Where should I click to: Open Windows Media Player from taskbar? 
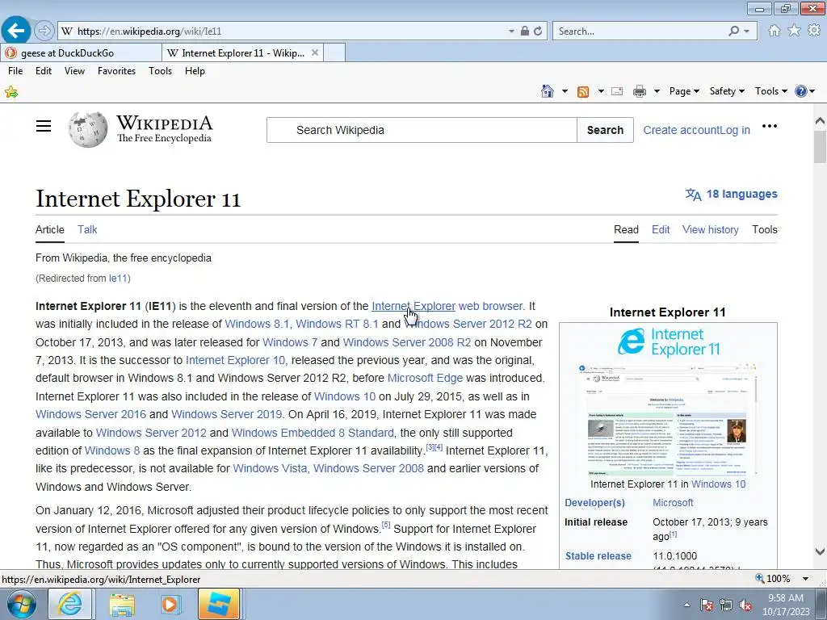pos(170,604)
